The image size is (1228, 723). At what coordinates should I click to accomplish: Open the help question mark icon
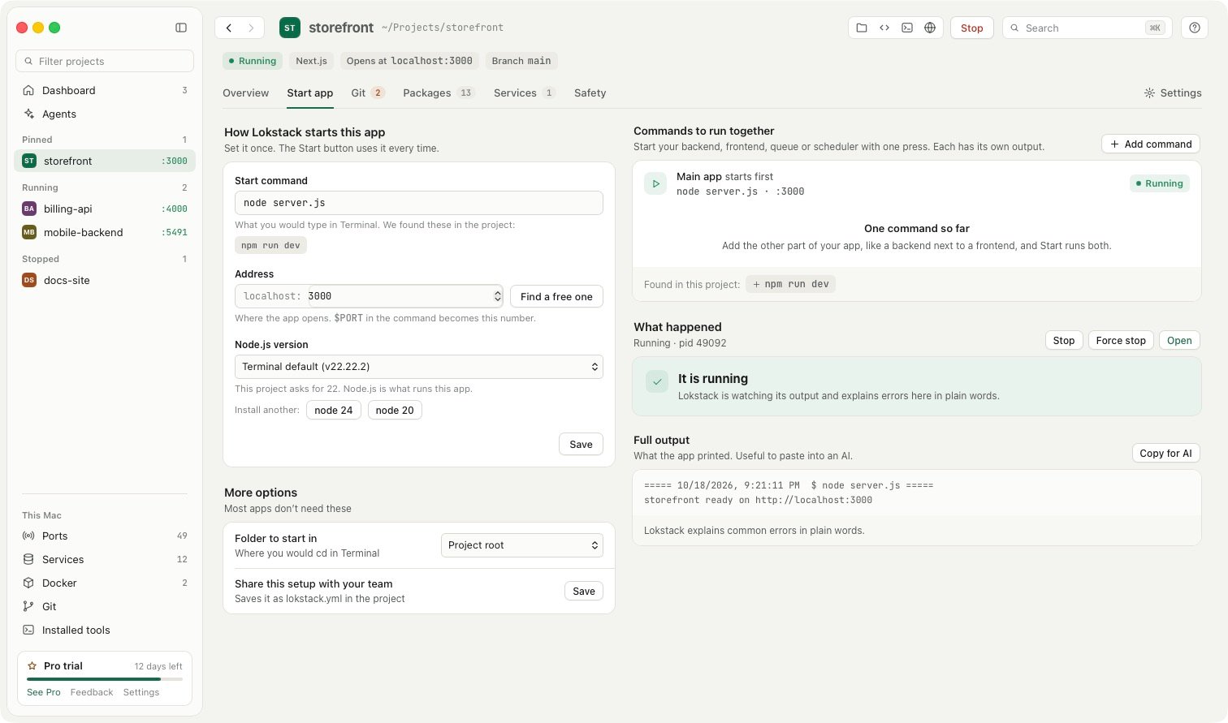(1194, 28)
